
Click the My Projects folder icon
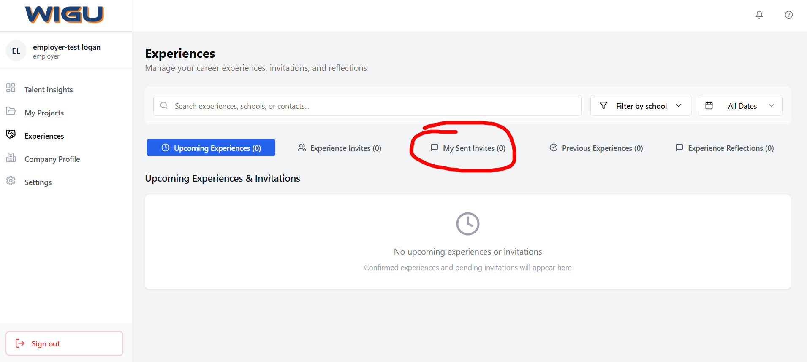tap(11, 111)
